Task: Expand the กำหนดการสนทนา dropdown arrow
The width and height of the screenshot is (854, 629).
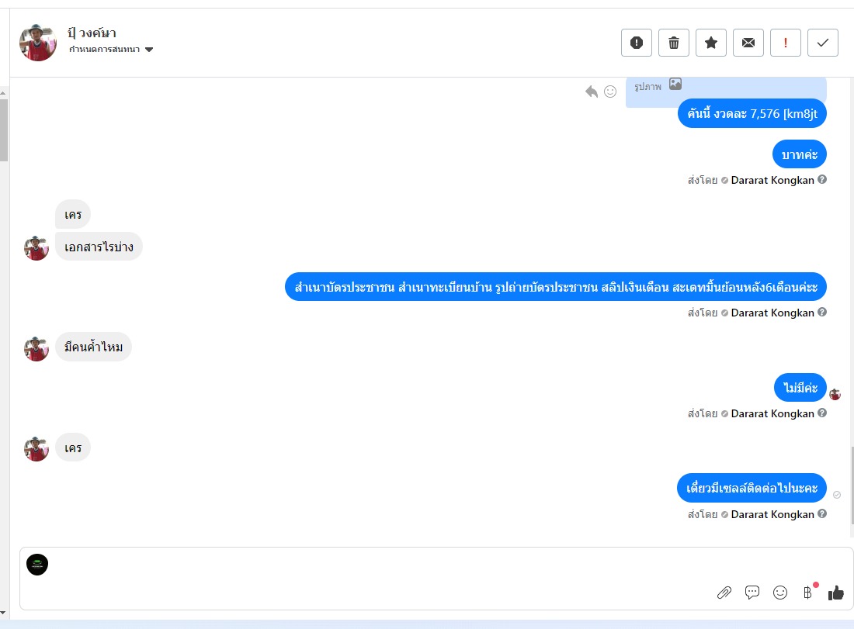Action: coord(149,50)
